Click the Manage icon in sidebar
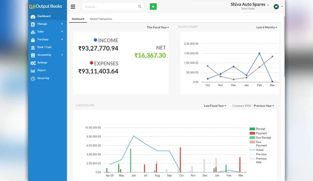The image size is (313, 181). click(33, 24)
